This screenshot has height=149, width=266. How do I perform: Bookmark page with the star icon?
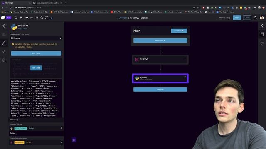[198, 7]
